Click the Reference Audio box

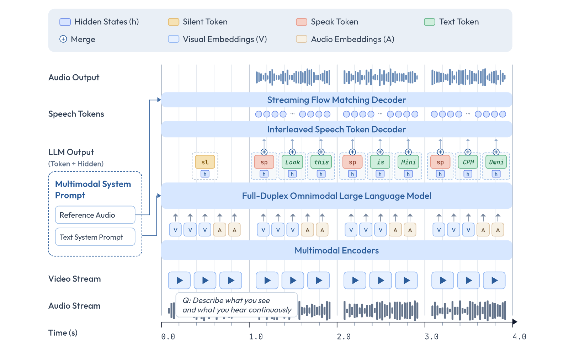click(95, 215)
